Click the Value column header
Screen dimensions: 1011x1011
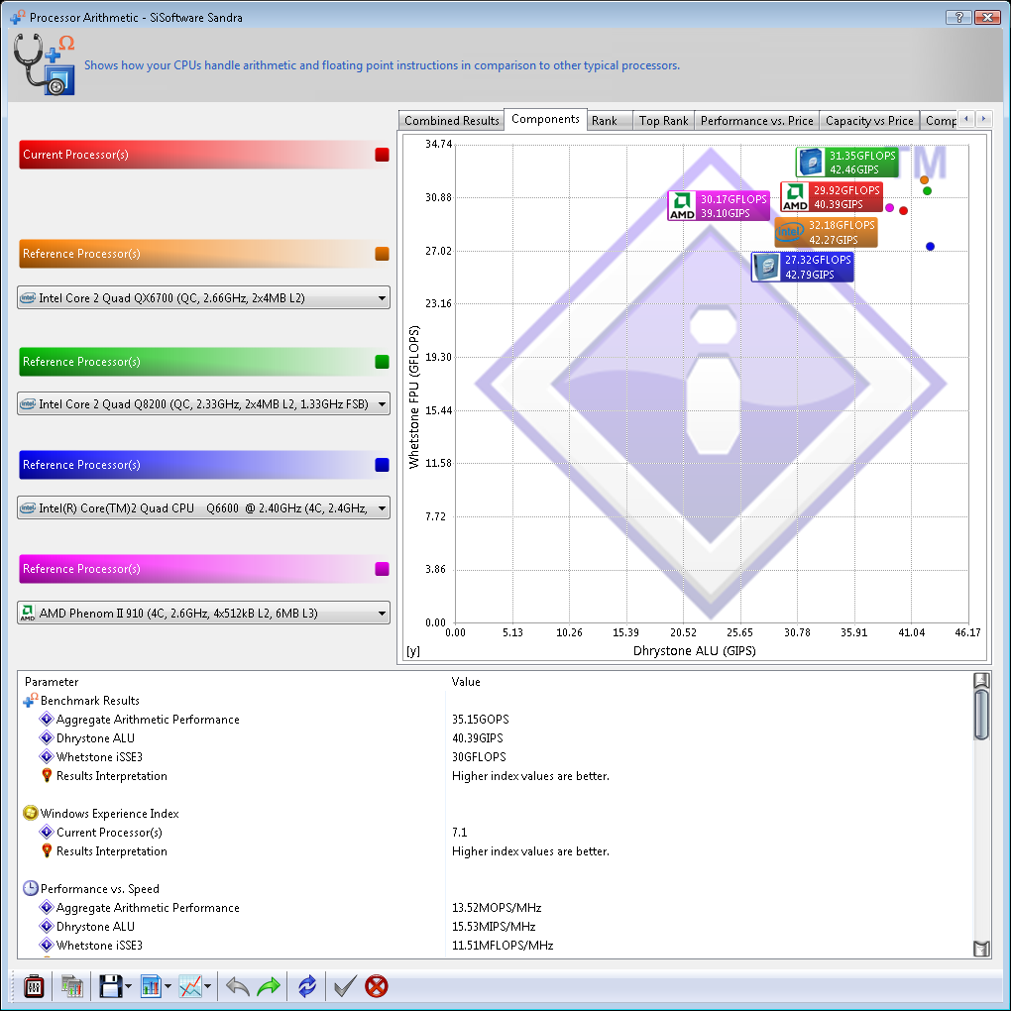coord(466,682)
